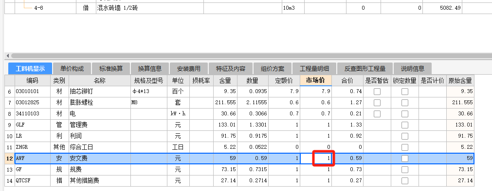This screenshot has width=492, height=191.
Task: Click the value 5082.49 in upper table
Action: (x=442, y=8)
